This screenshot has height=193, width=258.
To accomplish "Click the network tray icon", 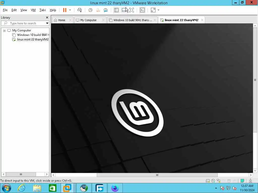I will coord(228,188).
